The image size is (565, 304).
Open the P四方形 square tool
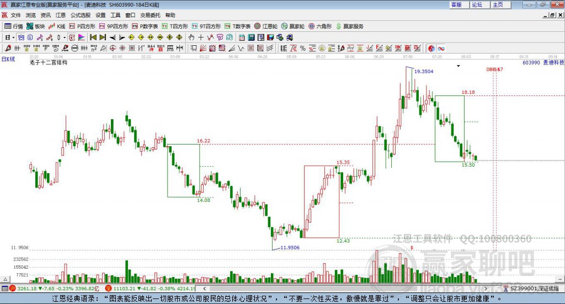pos(82,26)
